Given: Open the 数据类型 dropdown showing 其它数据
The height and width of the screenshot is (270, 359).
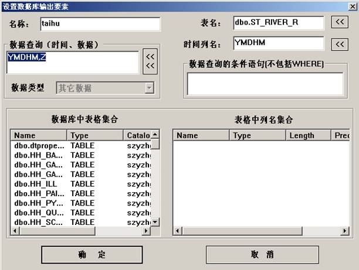Looking at the screenshot, I should coord(105,88).
